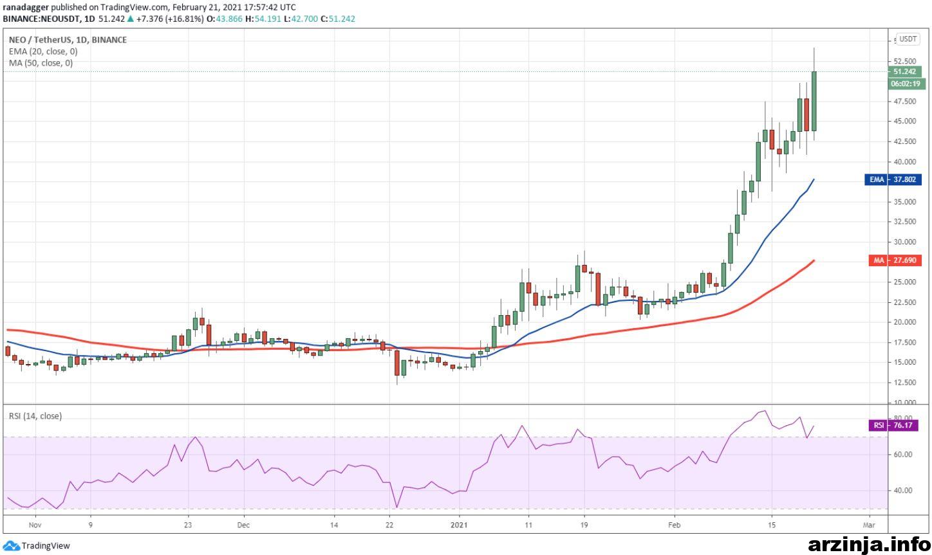Click the 47.500 price axis label
The height and width of the screenshot is (555, 932).
click(905, 102)
